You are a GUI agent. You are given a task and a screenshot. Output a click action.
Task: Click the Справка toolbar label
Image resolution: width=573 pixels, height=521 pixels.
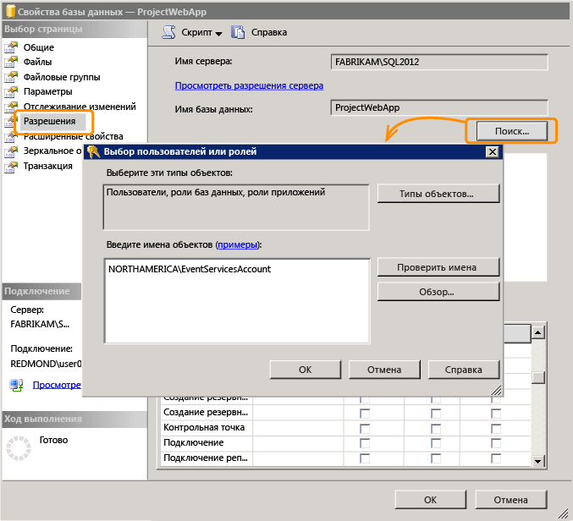pyautogui.click(x=269, y=32)
